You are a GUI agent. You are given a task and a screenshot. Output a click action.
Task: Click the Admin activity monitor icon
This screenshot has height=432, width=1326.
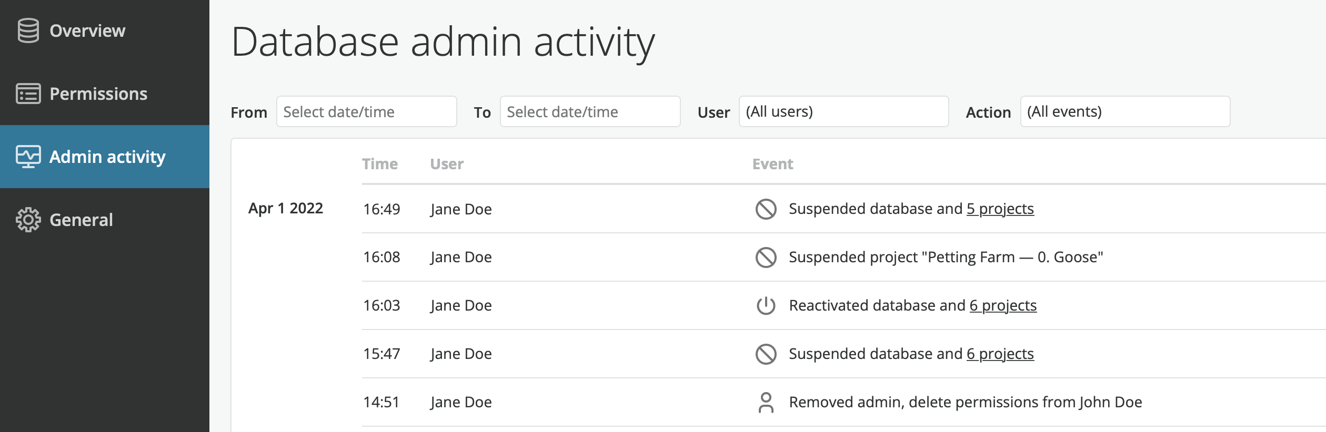click(28, 157)
